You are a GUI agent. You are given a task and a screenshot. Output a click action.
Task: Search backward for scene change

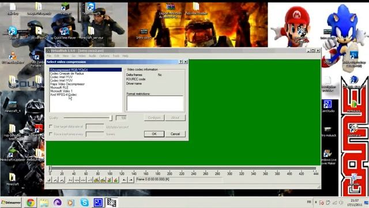pyautogui.click(x=109, y=180)
